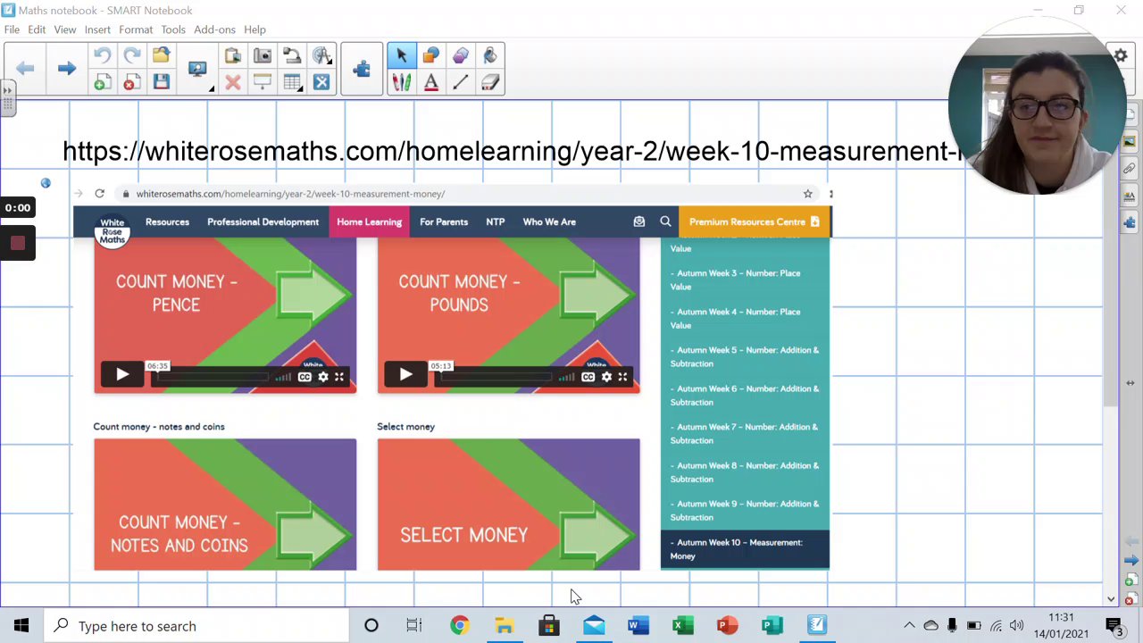Open the Insert menu
This screenshot has height=643, width=1143.
(97, 29)
